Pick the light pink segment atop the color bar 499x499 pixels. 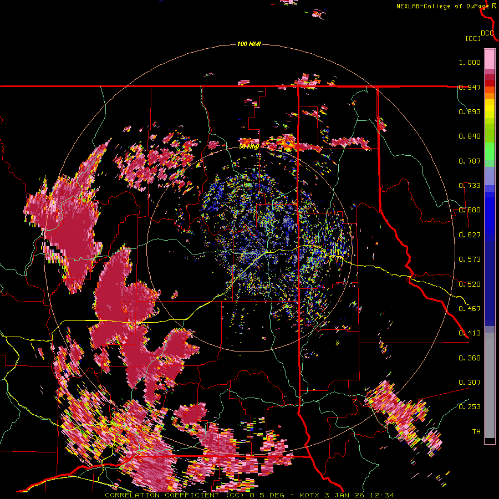[490, 59]
